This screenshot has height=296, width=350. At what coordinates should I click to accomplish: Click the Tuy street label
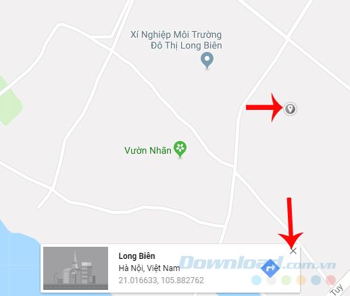337,289
